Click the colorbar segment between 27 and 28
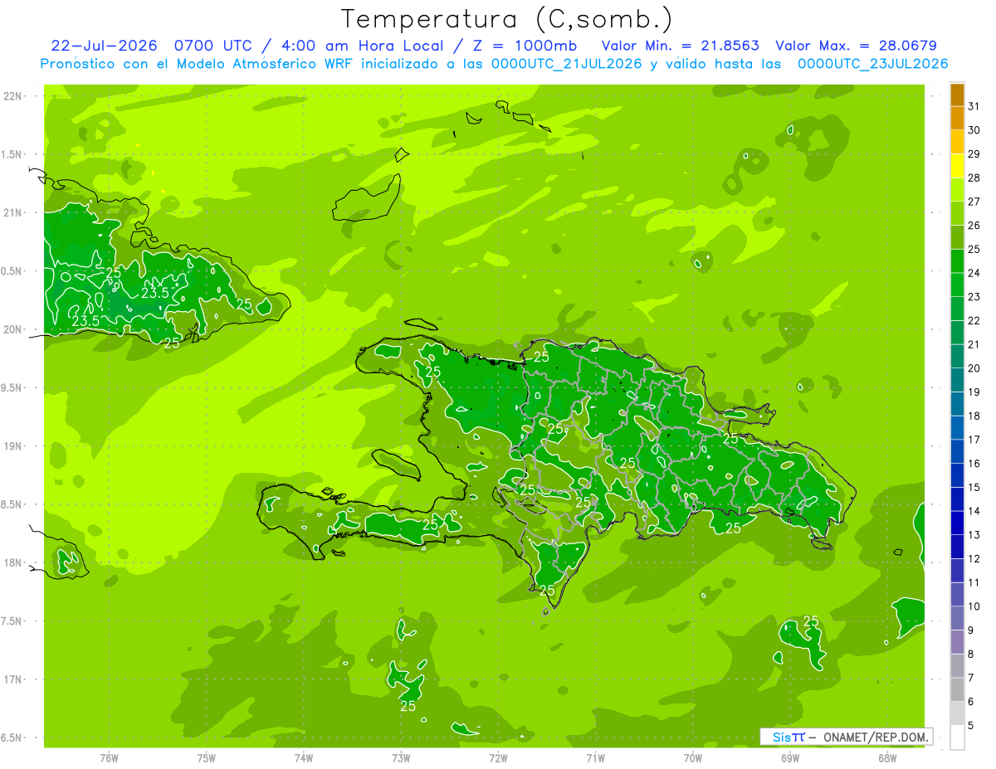 pos(957,190)
